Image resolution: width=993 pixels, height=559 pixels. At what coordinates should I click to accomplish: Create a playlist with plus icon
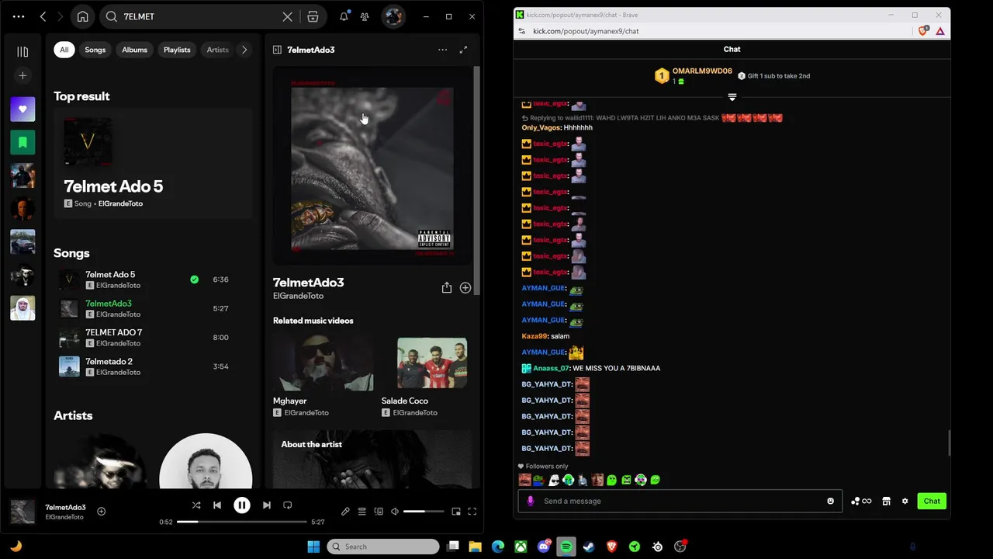pyautogui.click(x=22, y=75)
